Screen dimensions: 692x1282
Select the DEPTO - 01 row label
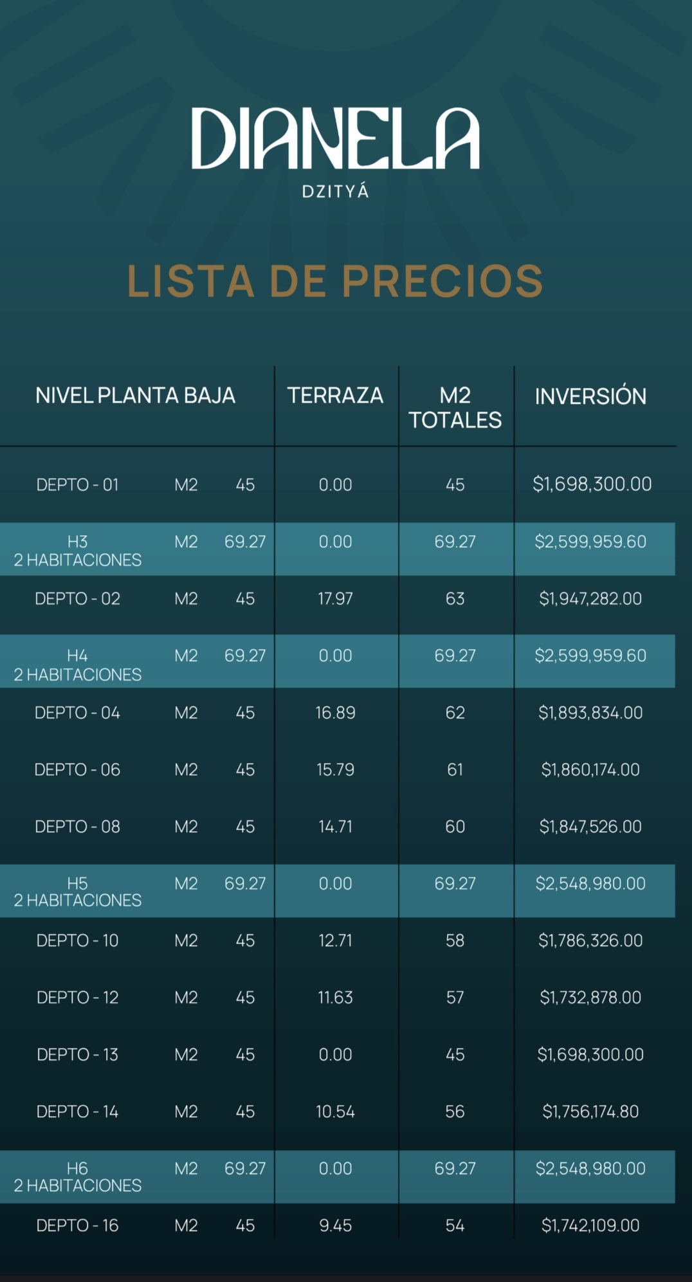click(77, 484)
